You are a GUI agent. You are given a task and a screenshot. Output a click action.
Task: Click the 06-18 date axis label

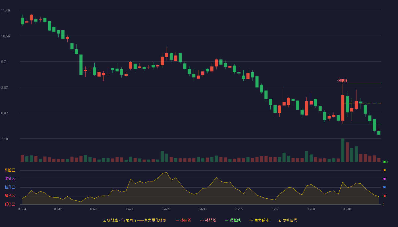pos(347,209)
